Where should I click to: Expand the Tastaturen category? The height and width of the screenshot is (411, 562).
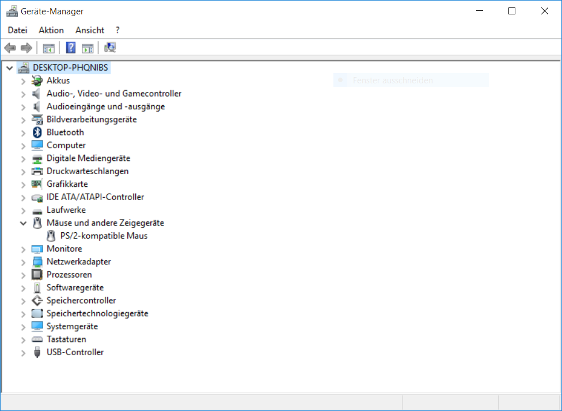[23, 340]
